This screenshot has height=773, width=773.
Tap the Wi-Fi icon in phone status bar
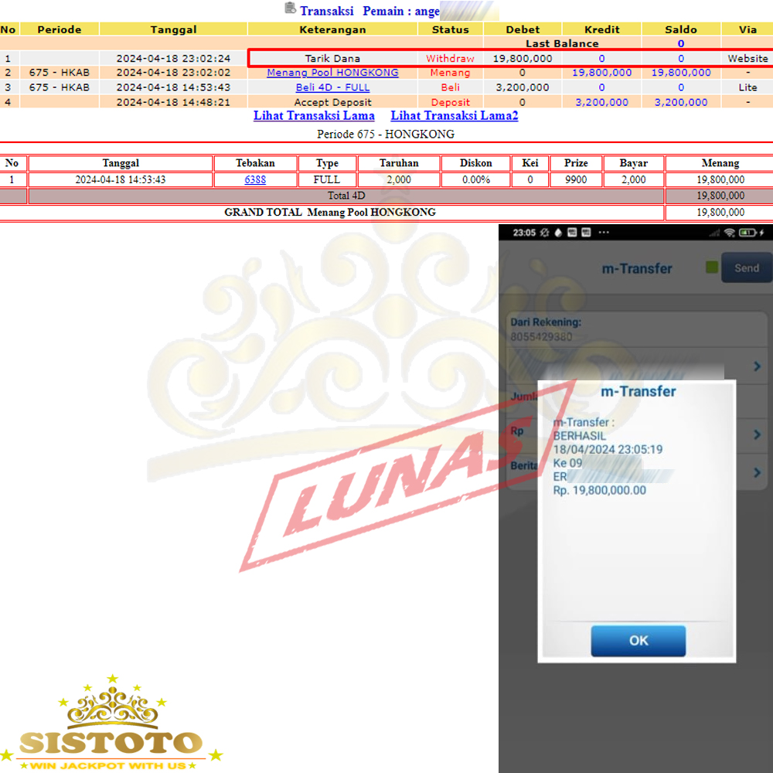click(x=729, y=232)
